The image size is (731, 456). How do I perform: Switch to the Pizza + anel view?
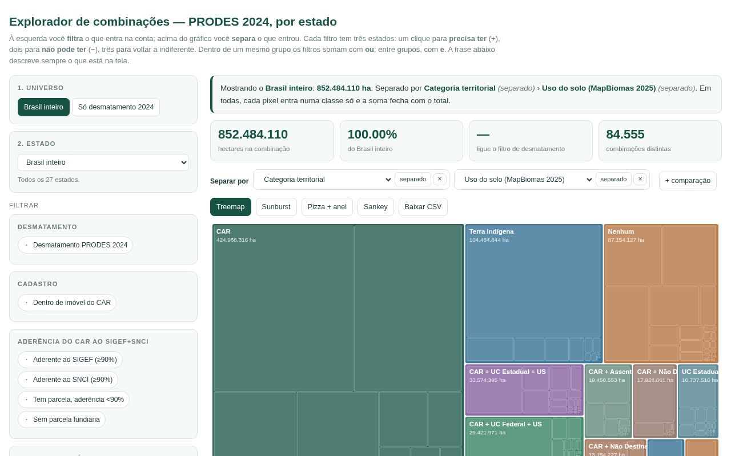tap(327, 207)
